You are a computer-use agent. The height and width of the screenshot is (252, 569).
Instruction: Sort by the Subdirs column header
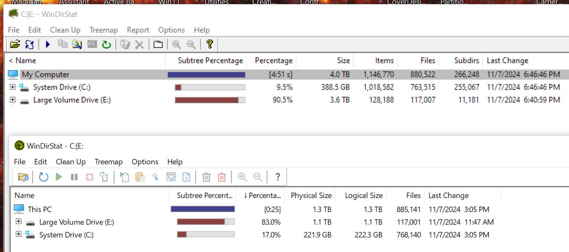pyautogui.click(x=466, y=61)
